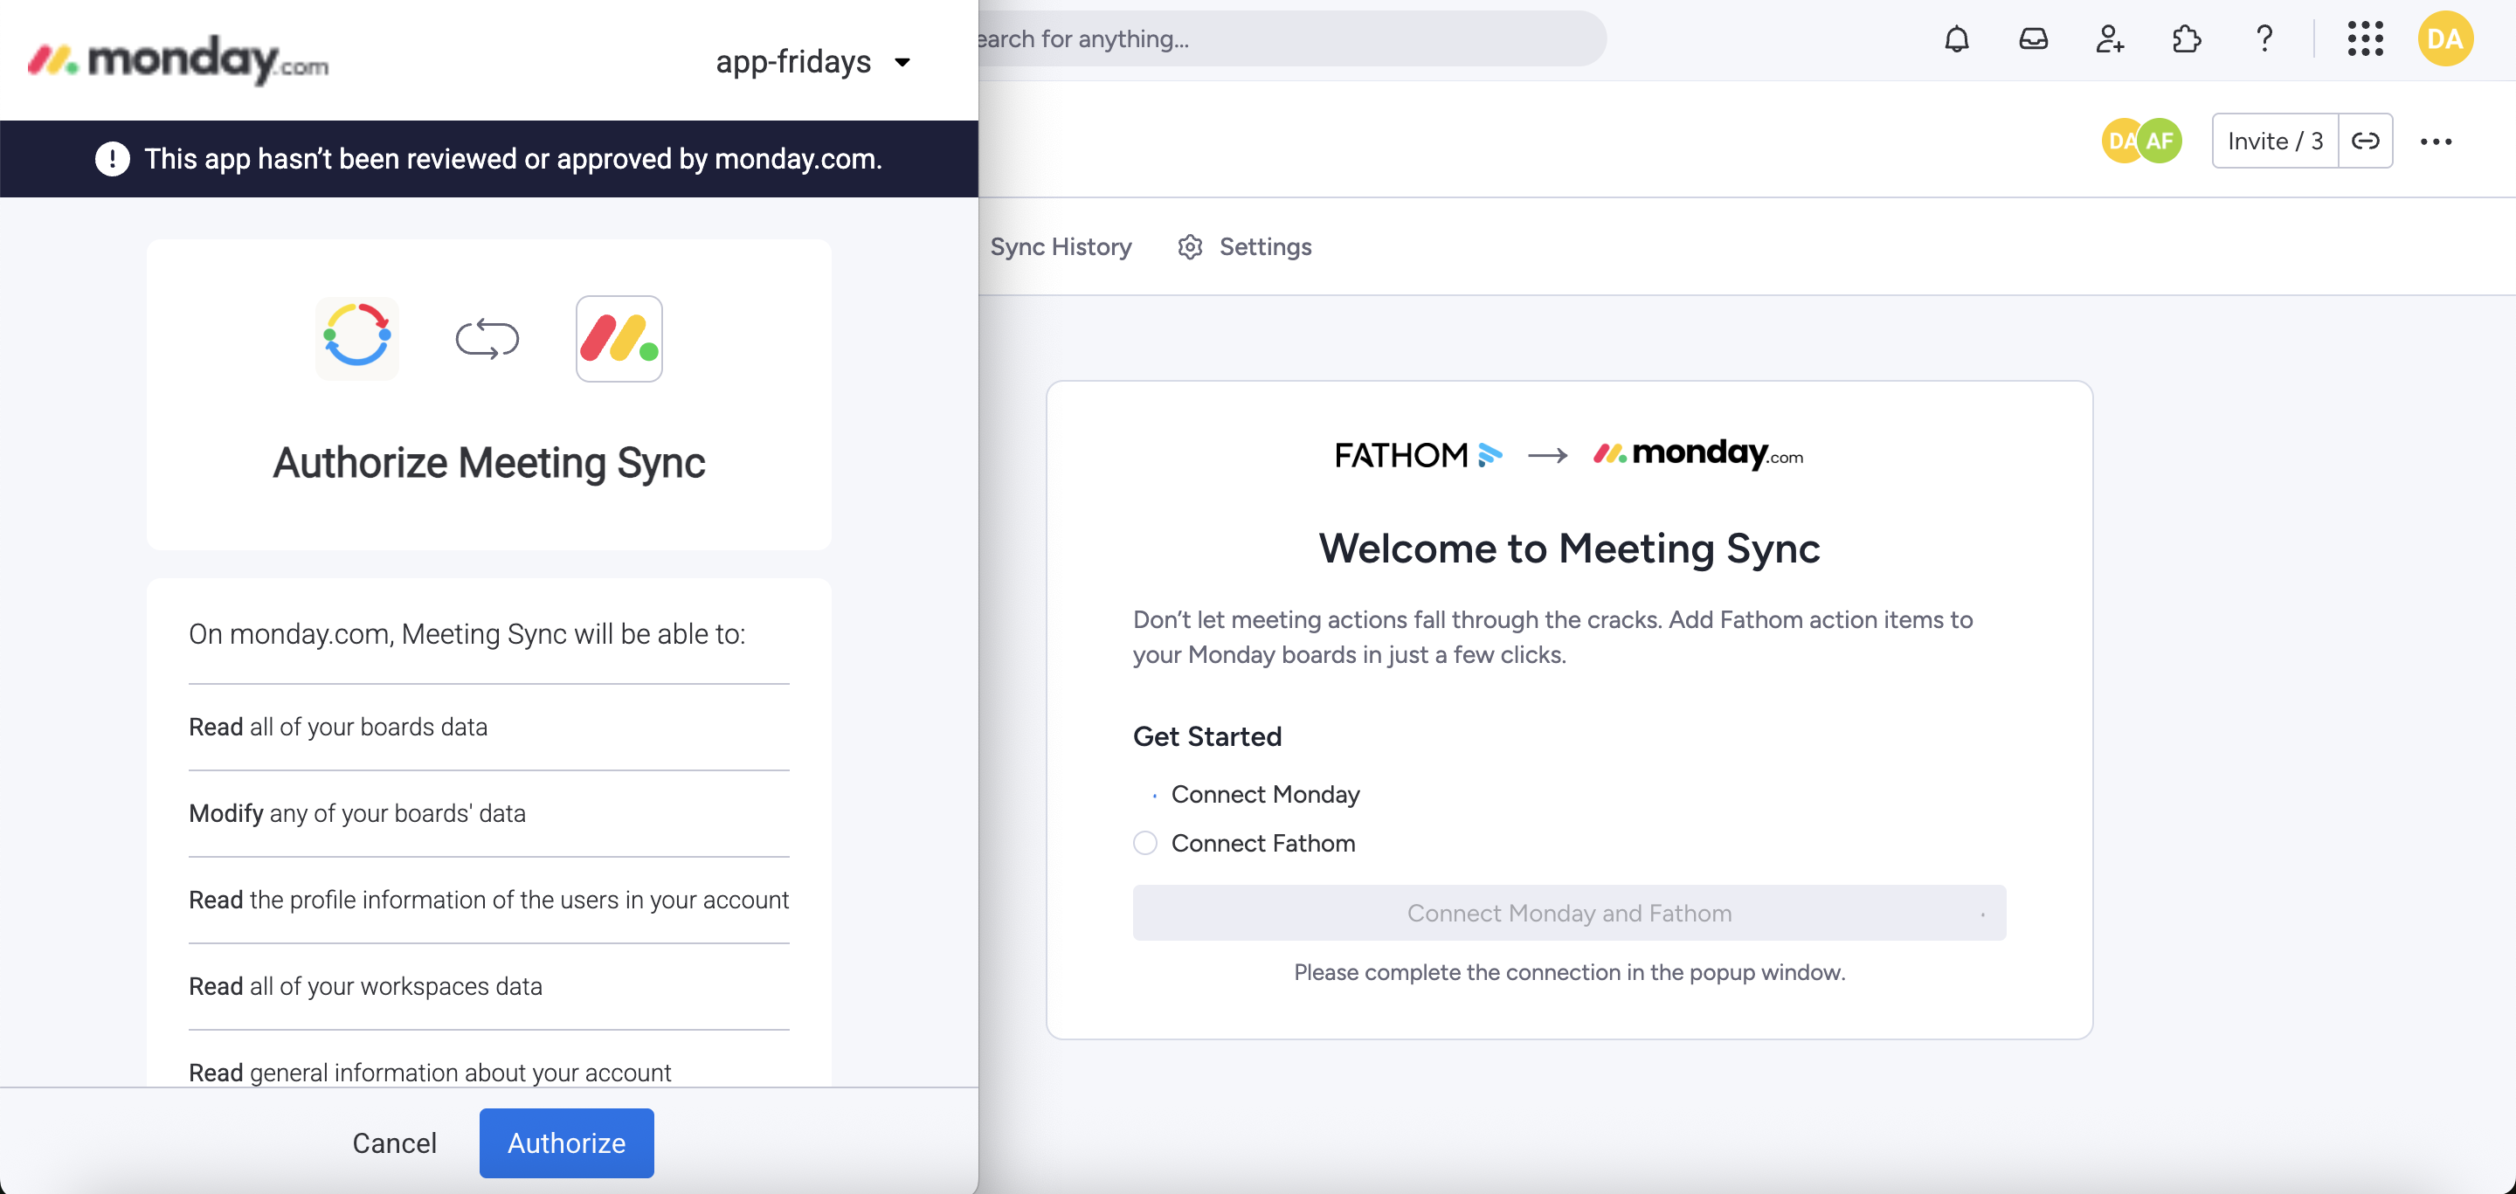Click the Welcome to Meeting Sync heading

coord(1569,549)
